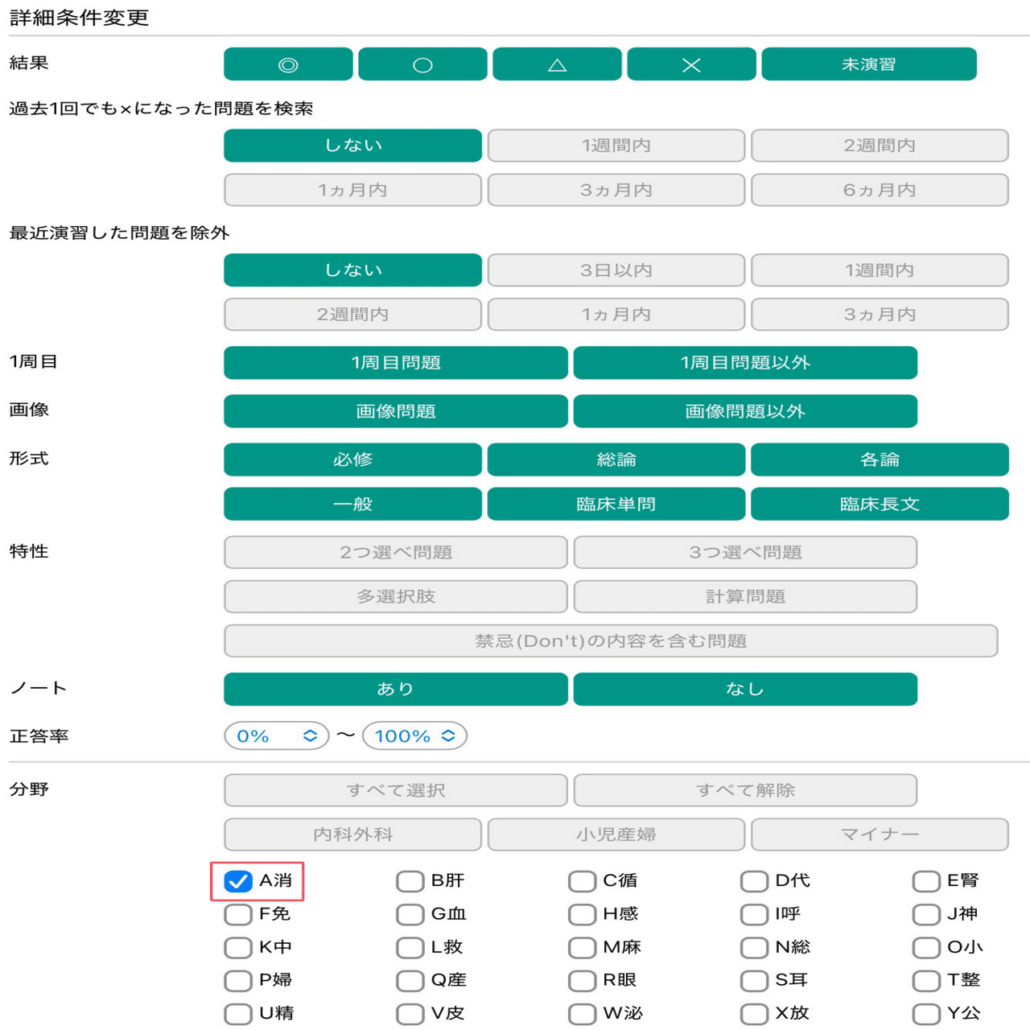Viewport: 1030px width, 1030px height.
Task: Deselect 画像問題以外
Action: [745, 410]
